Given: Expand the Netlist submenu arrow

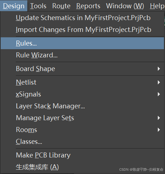Looking at the screenshot, I should (x=159, y=83).
